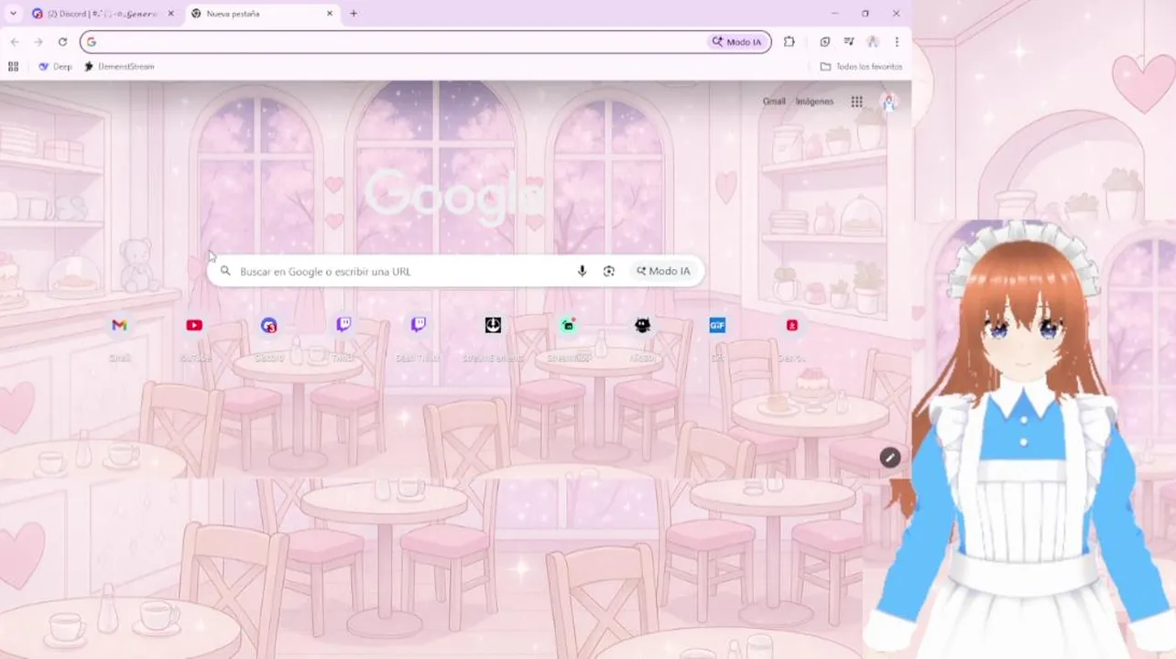Click Modo IA in the address bar
The image size is (1176, 659).
[737, 41]
